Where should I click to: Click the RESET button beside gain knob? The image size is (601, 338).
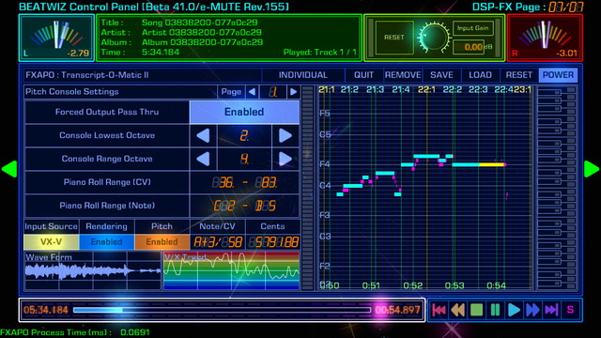point(394,38)
